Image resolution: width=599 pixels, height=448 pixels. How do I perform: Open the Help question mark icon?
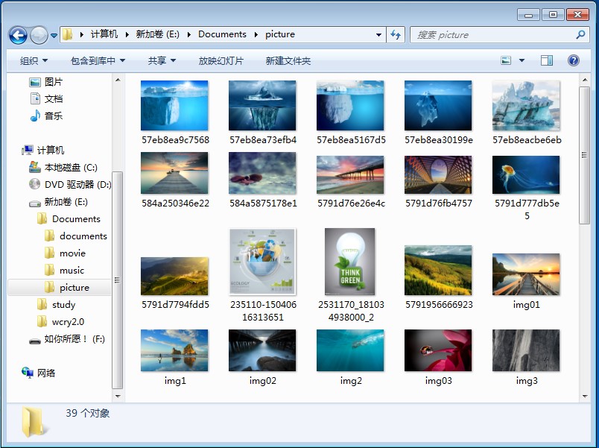(574, 60)
